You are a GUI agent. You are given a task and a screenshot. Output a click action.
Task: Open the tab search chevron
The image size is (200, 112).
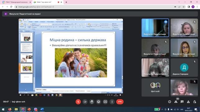pyautogui.click(x=179, y=2)
